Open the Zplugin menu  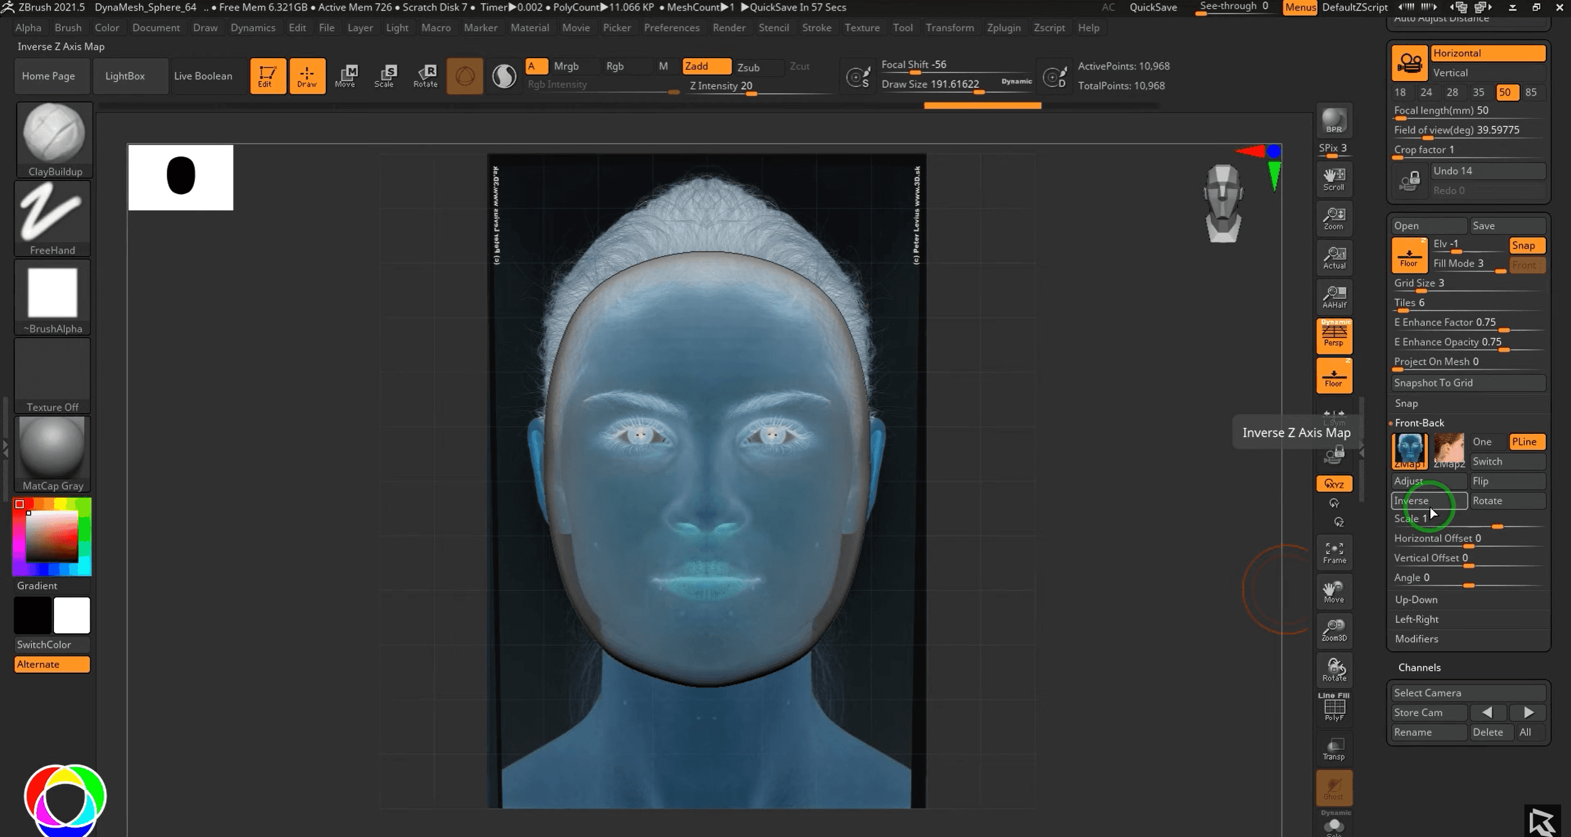(1003, 28)
